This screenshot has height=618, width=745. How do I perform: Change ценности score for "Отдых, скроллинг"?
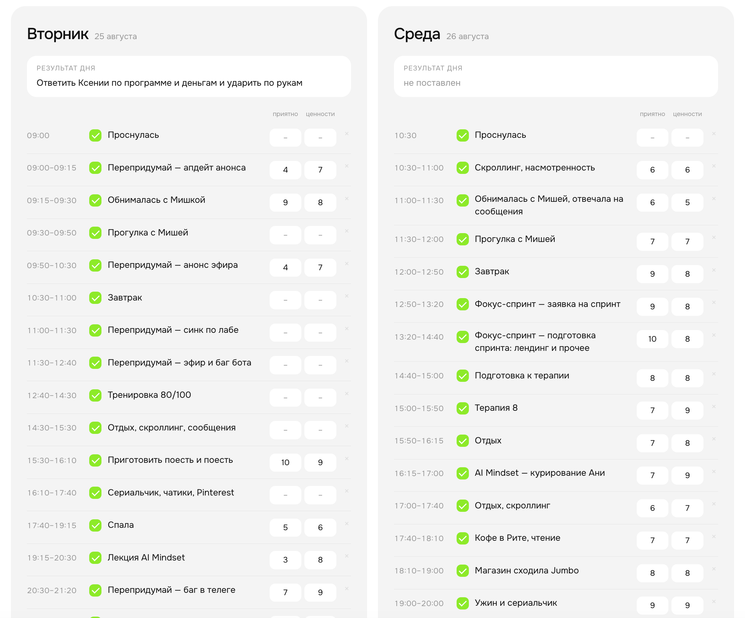coord(687,508)
